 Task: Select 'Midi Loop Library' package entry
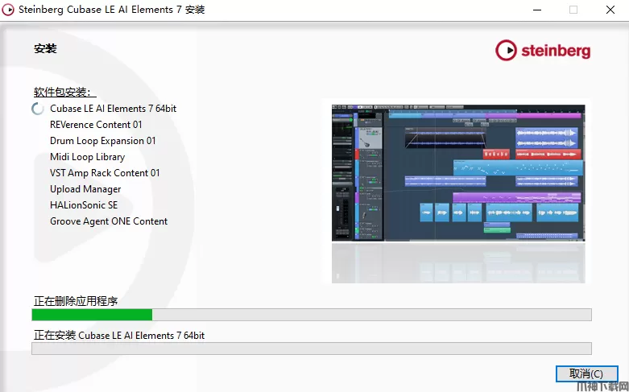[x=88, y=157]
